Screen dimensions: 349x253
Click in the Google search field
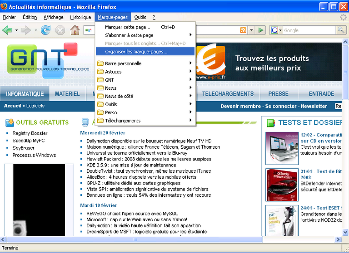pyautogui.click(x=309, y=30)
